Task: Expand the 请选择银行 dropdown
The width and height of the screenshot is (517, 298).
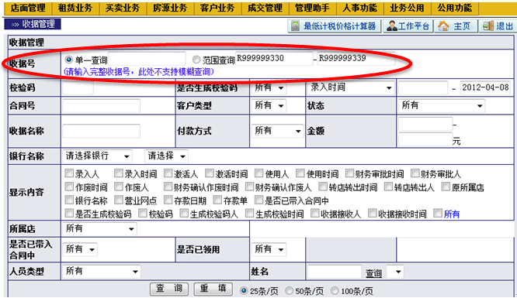Action: coord(97,156)
